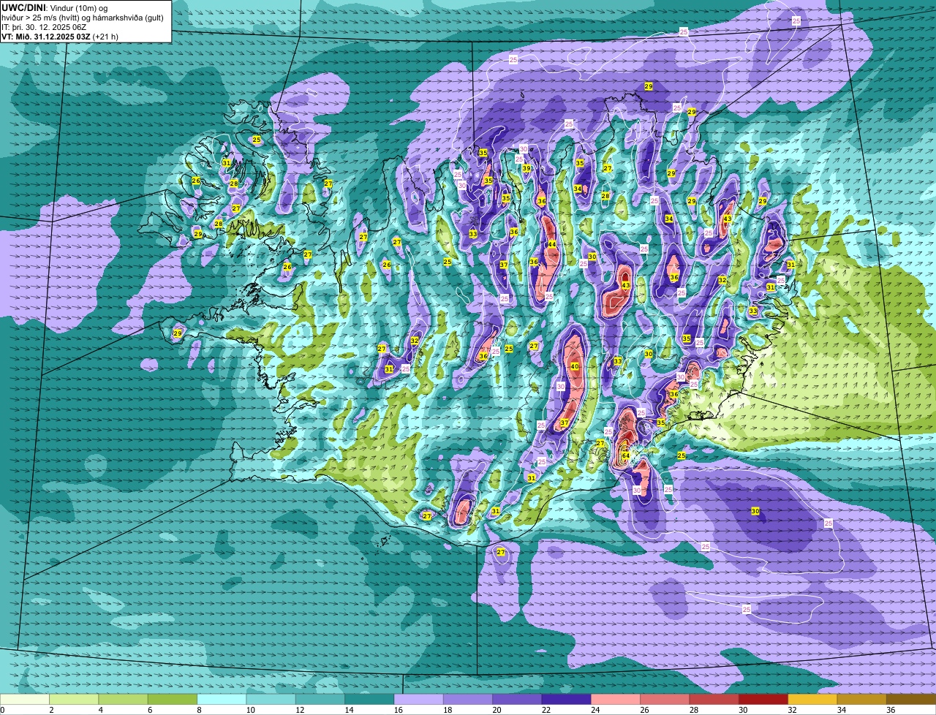This screenshot has height=715, width=936.
Task: Select the dark teal swatch between 14 and 16
Action: coord(369,700)
